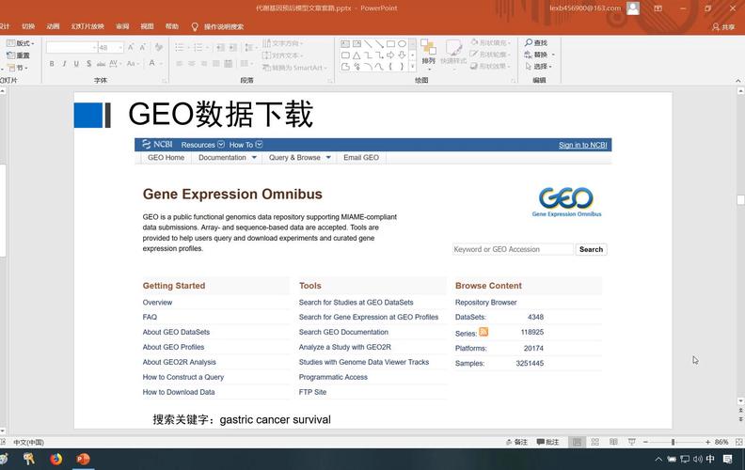
Task: Click the 86% zoom level indicator
Action: point(721,442)
